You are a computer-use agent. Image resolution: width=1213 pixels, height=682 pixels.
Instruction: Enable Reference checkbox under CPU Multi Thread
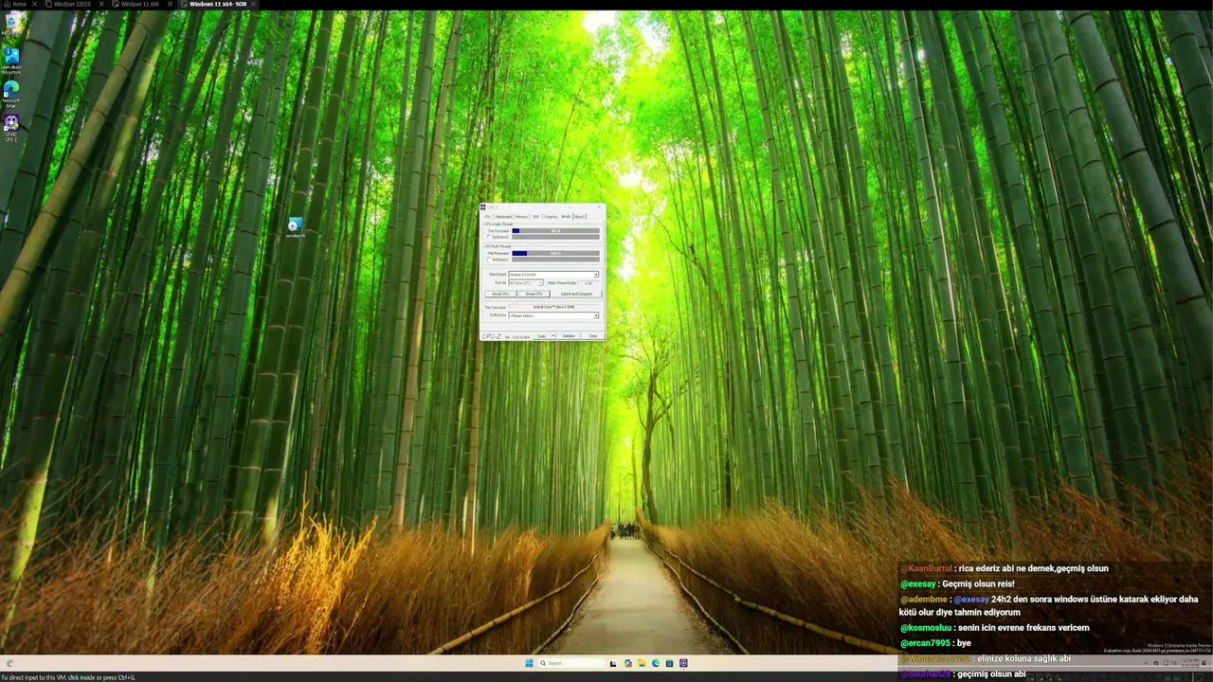coord(489,260)
